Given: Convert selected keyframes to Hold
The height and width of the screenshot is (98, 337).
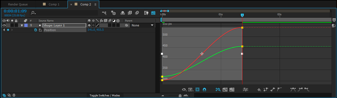Looking at the screenshot, I should pos(266,89).
